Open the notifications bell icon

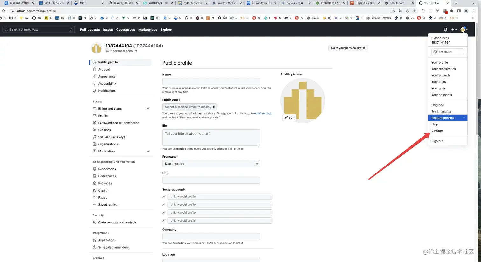click(x=445, y=30)
